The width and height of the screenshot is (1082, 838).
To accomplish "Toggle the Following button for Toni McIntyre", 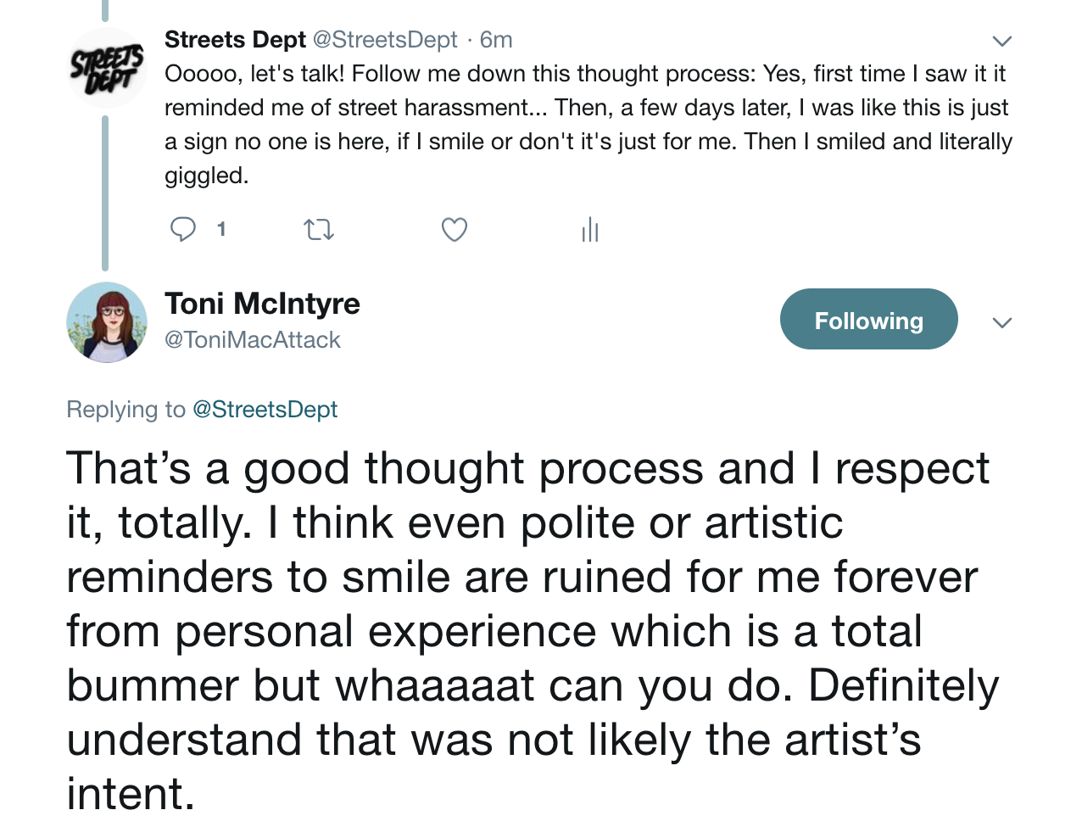I will tap(868, 320).
